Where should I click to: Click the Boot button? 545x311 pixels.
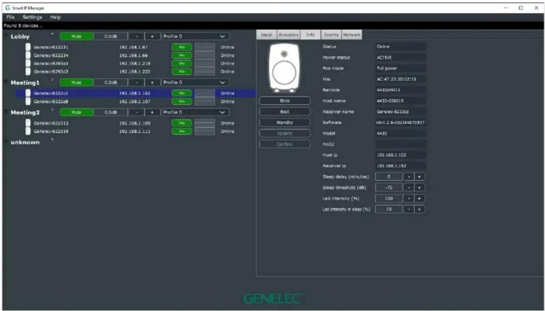tap(285, 111)
